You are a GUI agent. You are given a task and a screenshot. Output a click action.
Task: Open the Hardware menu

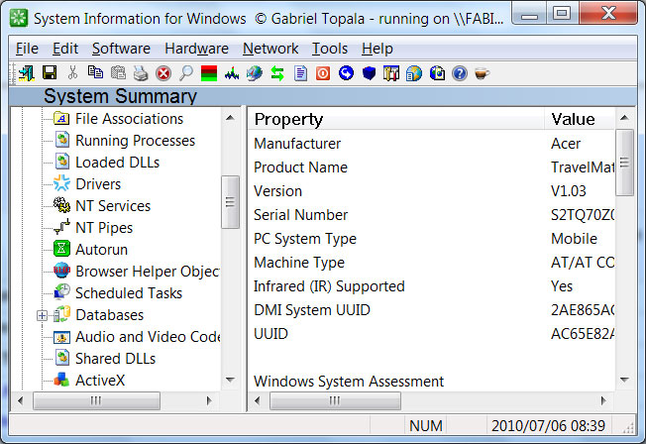tap(196, 49)
